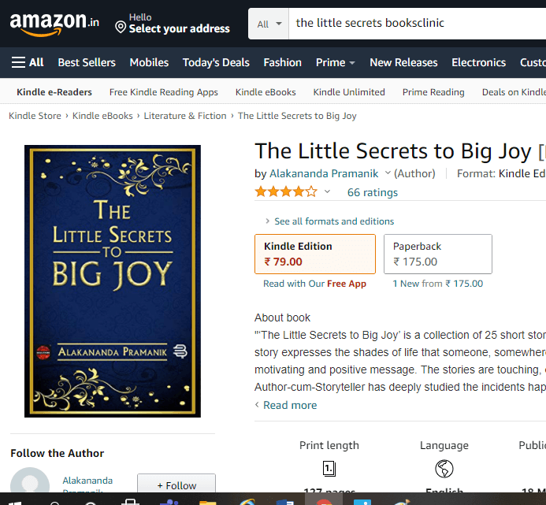Open the Amazon.in logo home link
Viewport: 546px width, 505px height.
pyautogui.click(x=54, y=24)
